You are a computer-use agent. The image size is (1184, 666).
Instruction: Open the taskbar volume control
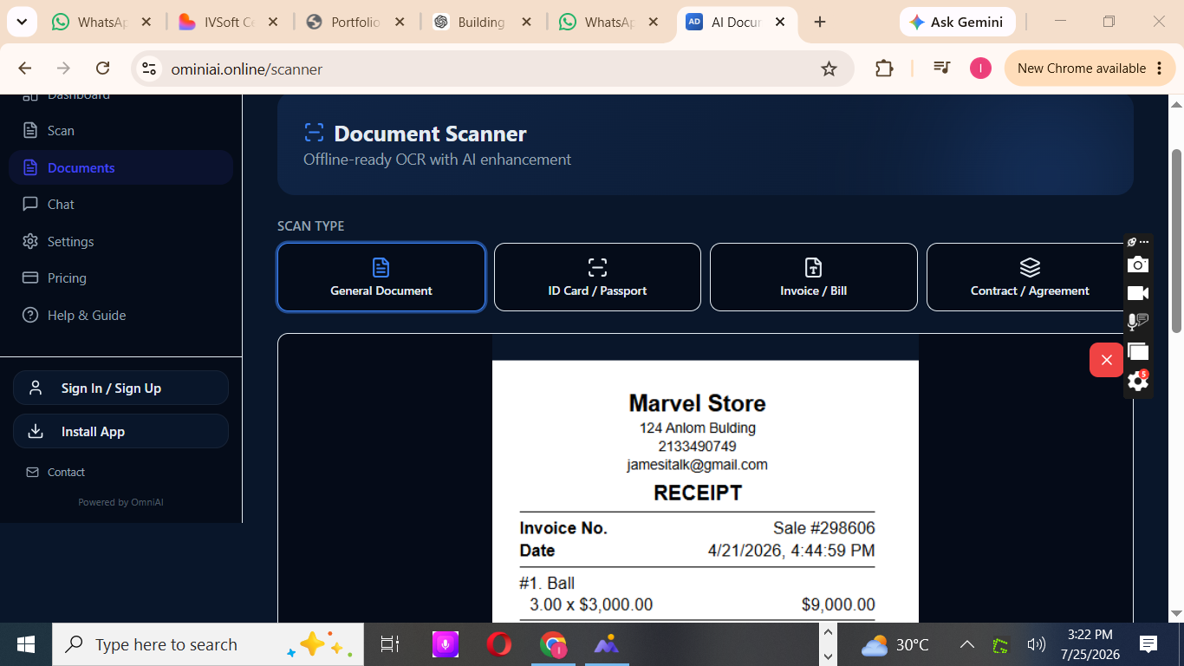(1036, 644)
